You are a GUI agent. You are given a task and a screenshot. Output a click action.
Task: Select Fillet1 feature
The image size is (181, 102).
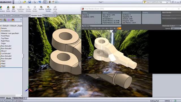pos(3,61)
